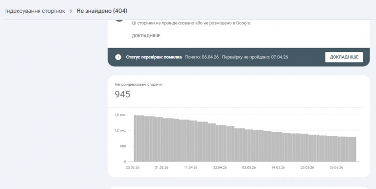Click the 600 axis label
Viewport: 376px width, 189px height.
click(x=123, y=146)
